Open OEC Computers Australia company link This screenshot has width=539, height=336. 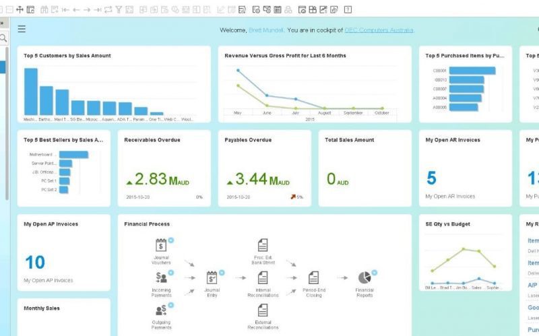[379, 30]
